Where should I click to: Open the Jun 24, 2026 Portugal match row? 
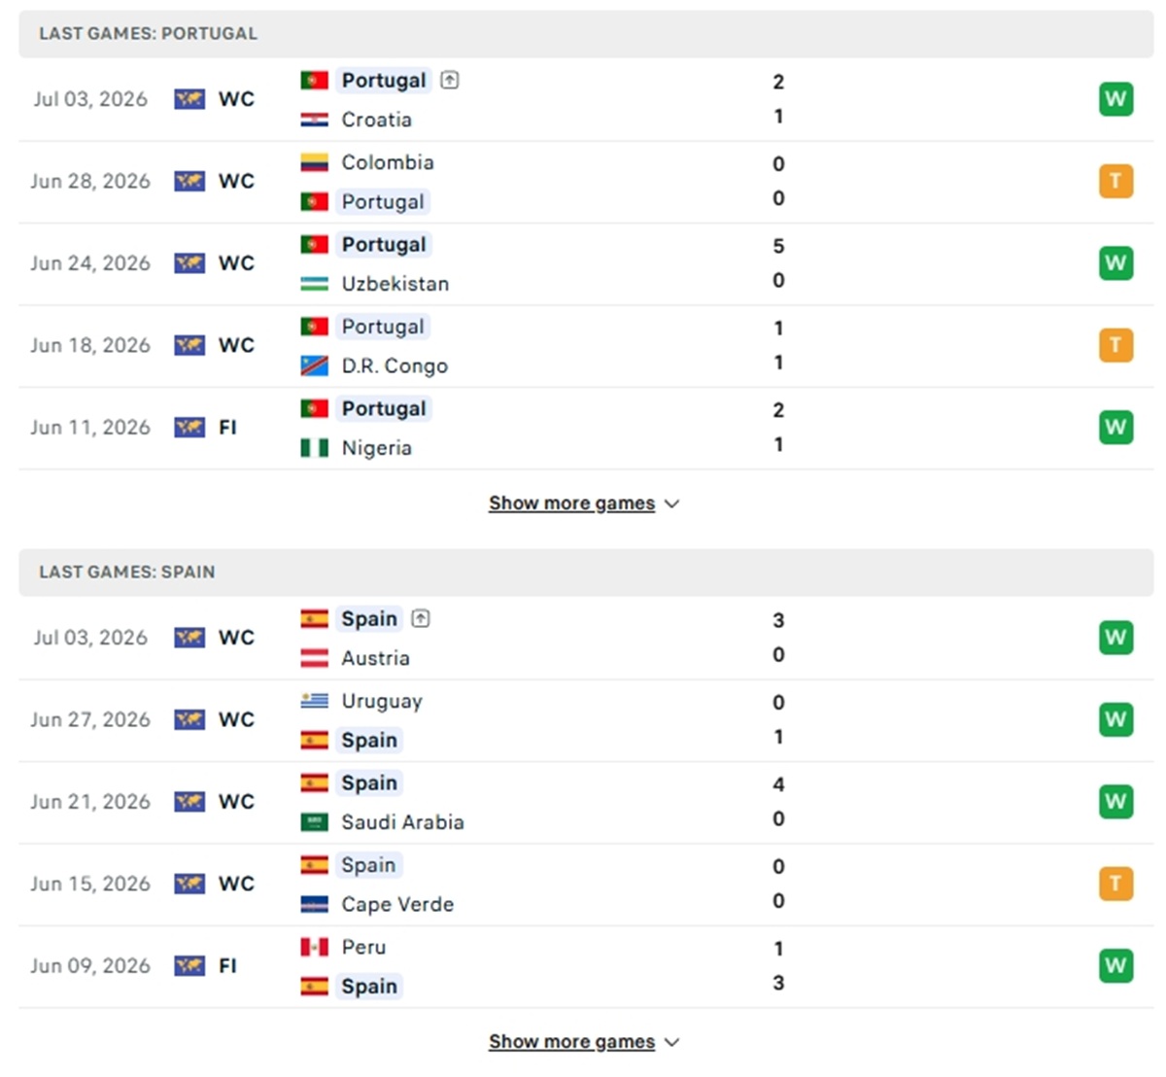(x=586, y=264)
